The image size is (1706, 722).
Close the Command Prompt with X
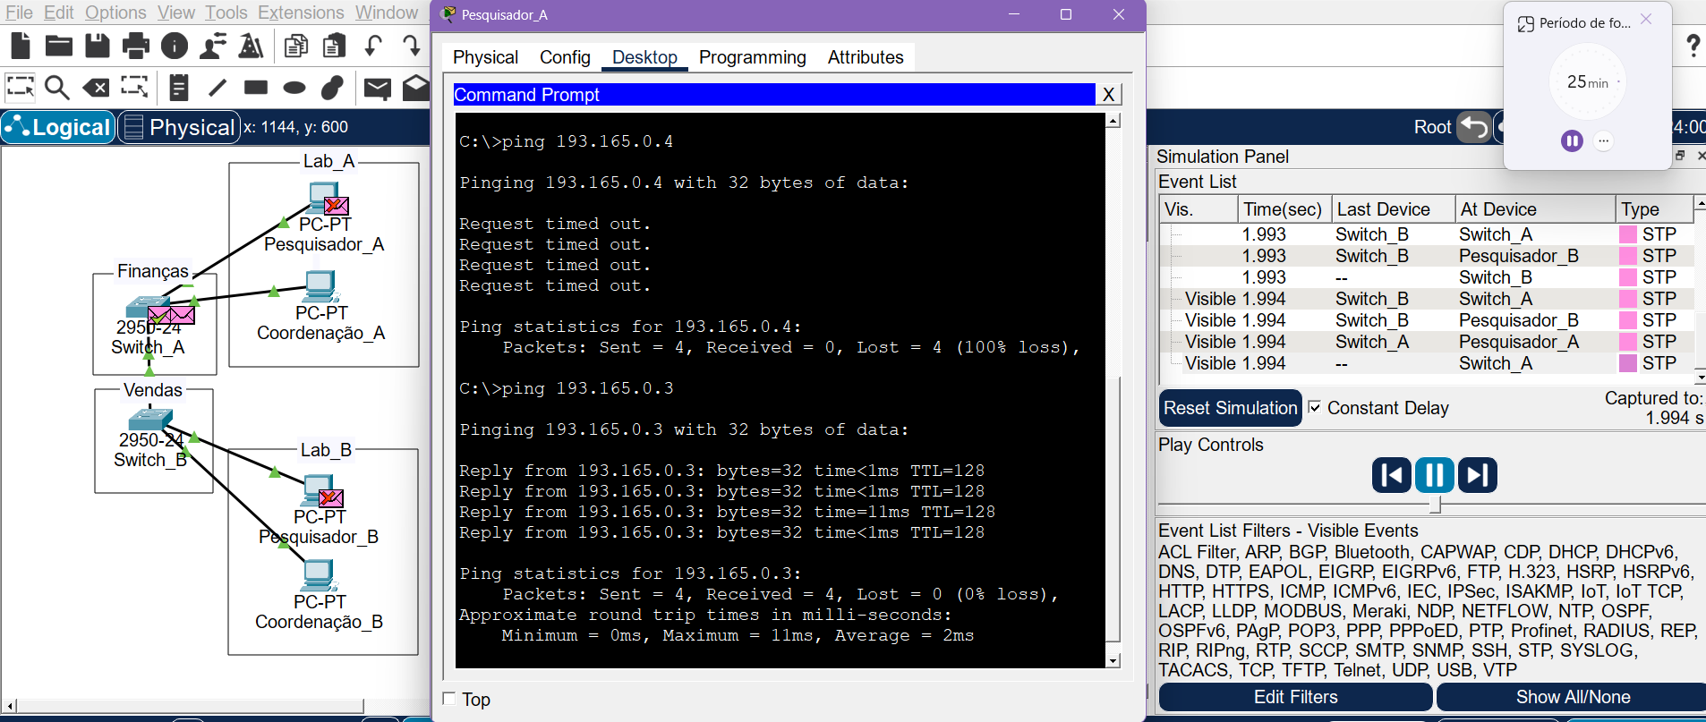tap(1108, 95)
